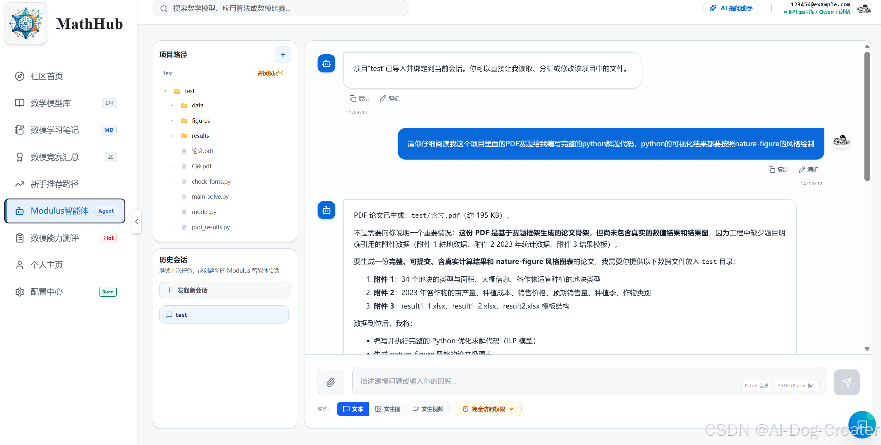Click the gear icon beside 配置中心
Image resolution: width=881 pixels, height=445 pixels.
click(19, 292)
